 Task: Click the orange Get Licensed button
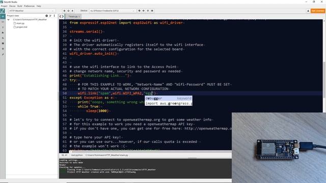(x=318, y=11)
